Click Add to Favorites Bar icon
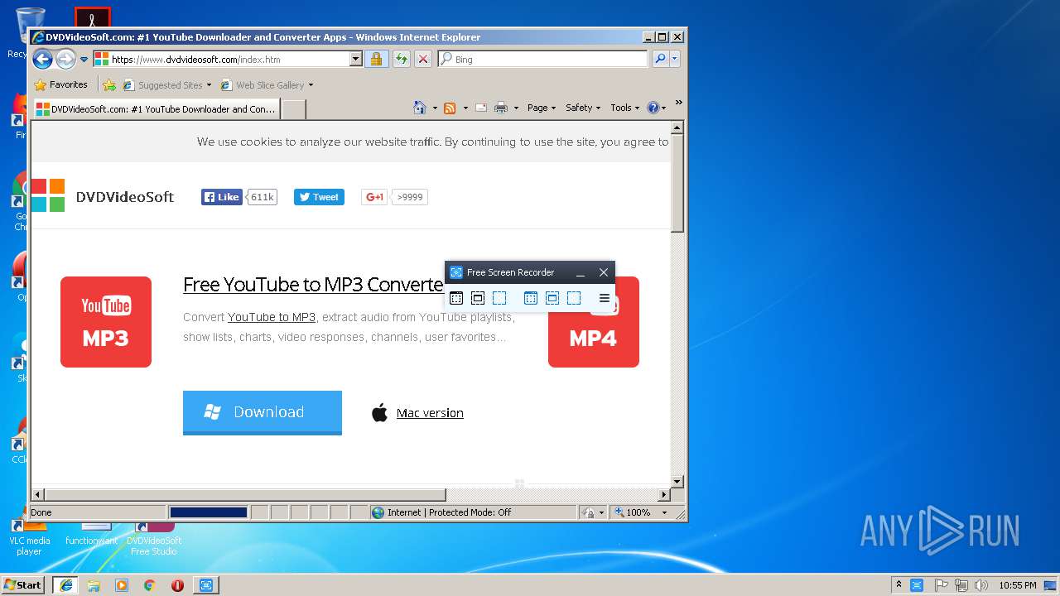This screenshot has width=1060, height=596. [108, 84]
